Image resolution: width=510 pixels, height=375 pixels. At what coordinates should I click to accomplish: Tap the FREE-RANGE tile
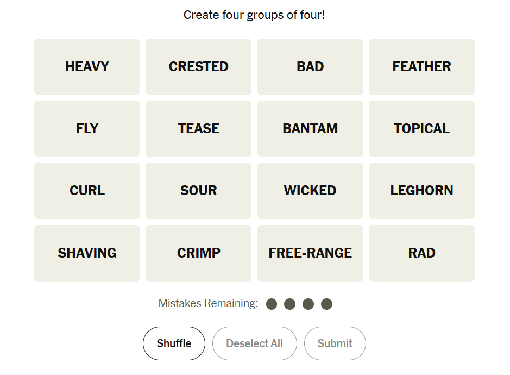point(310,253)
